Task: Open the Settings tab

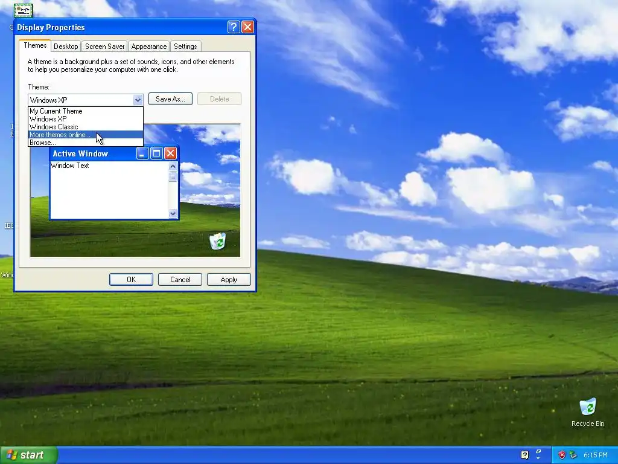Action: coord(185,47)
